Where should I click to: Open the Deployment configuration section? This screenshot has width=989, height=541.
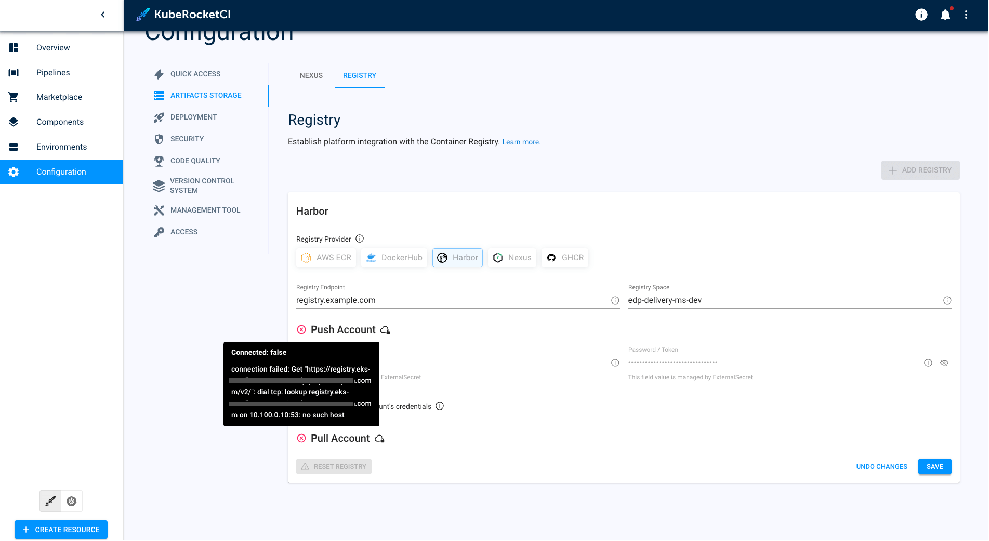pos(192,117)
